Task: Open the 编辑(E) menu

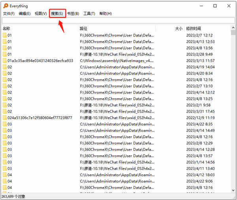Action: click(24, 13)
